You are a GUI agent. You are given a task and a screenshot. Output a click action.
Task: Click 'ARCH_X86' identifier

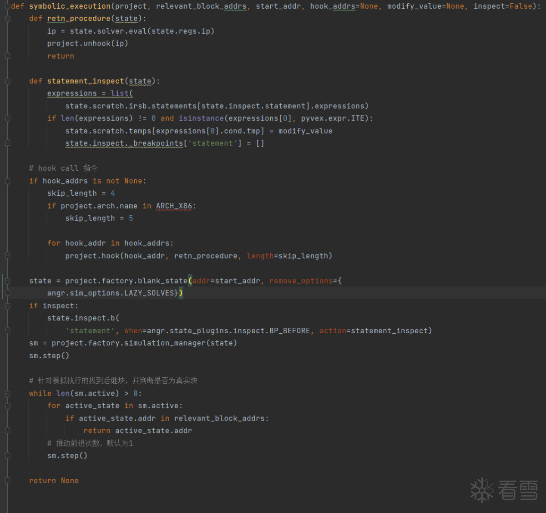coord(174,206)
